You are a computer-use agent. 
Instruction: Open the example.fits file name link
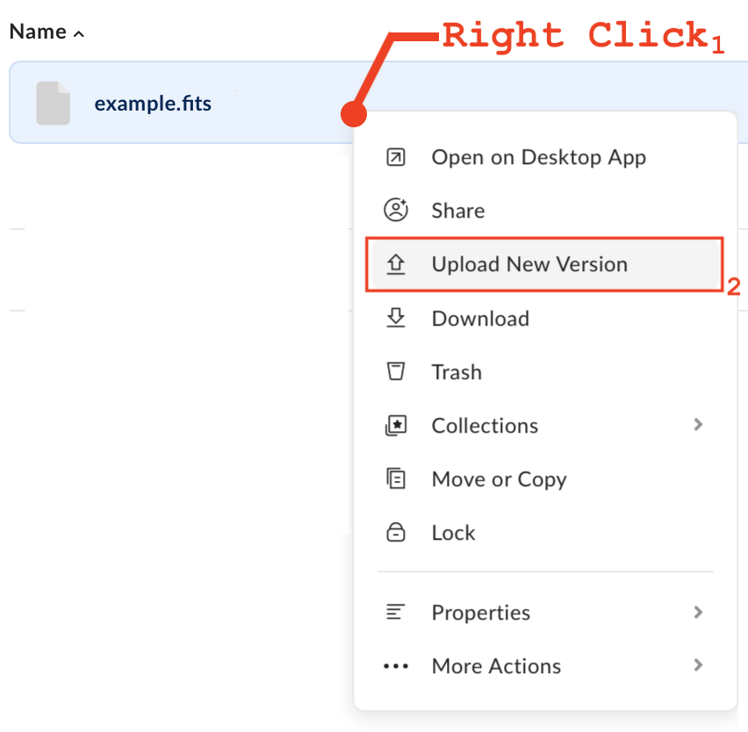(x=153, y=104)
